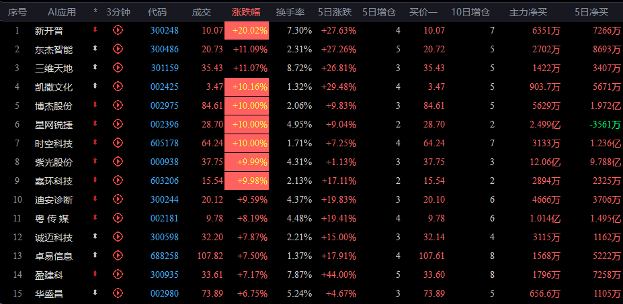Click the 8.72% turnover rate cell
The width and height of the screenshot is (623, 304).
(300, 68)
